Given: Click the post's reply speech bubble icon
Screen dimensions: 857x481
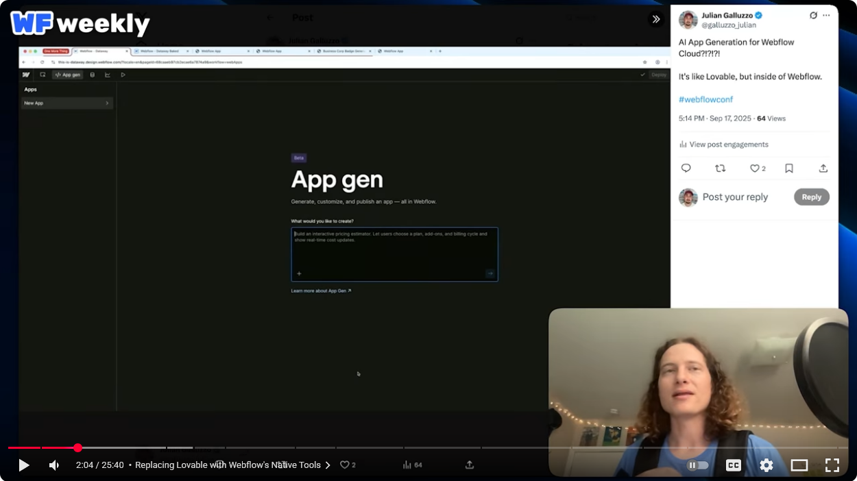Looking at the screenshot, I should click(x=686, y=169).
